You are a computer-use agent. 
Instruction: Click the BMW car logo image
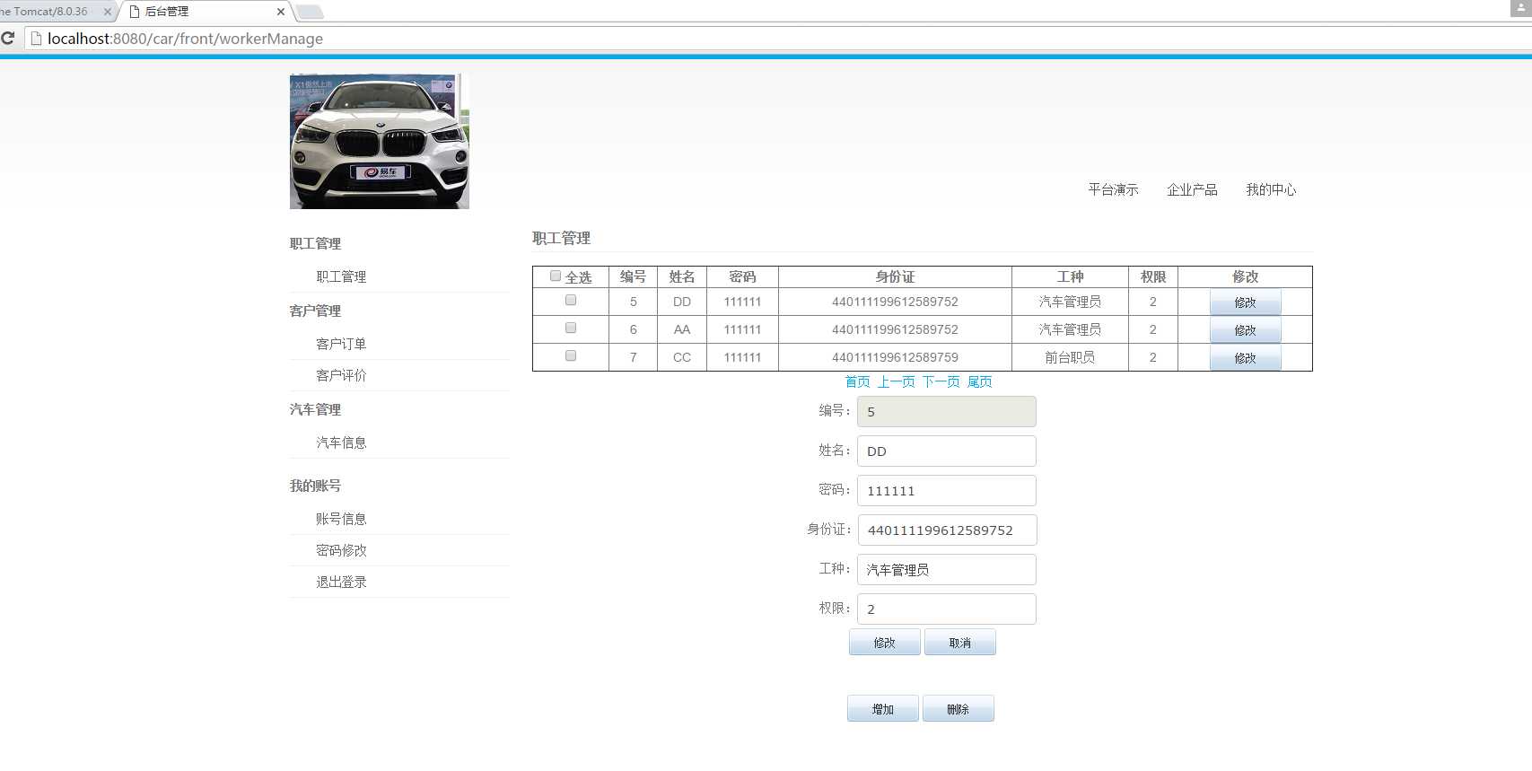click(x=379, y=141)
